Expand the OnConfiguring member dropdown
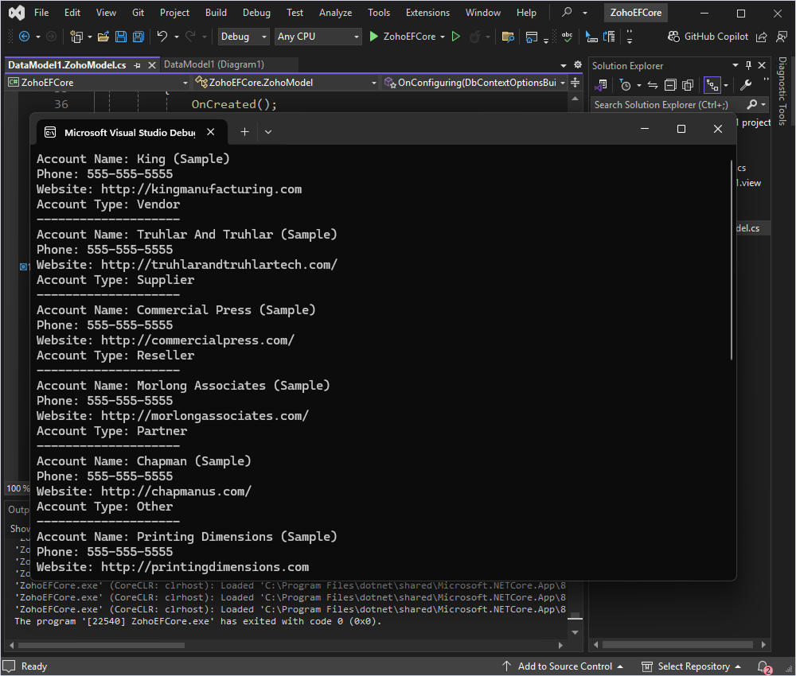Screen dimensions: 796x676 tap(562, 82)
